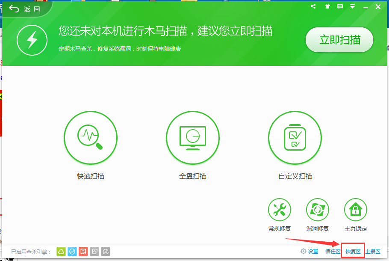Toggle the last gray disabled engine

[x=106, y=252]
